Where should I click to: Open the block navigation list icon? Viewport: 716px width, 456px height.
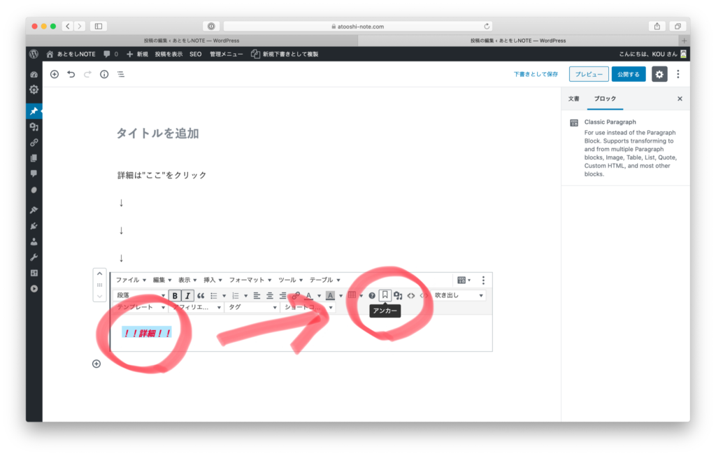click(x=121, y=74)
